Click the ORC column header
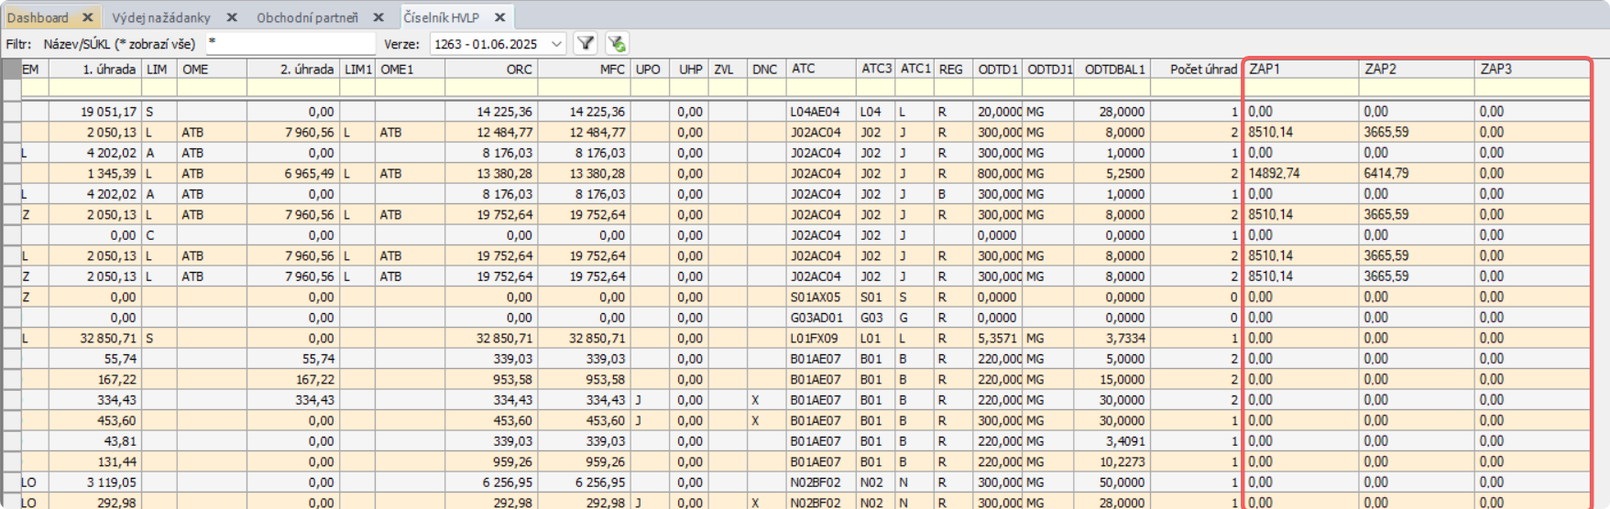The image size is (1610, 509). click(x=491, y=69)
